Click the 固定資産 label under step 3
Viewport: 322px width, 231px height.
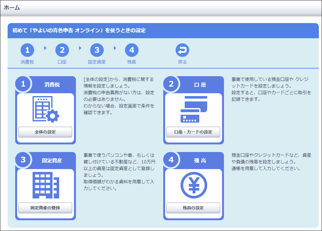point(97,62)
